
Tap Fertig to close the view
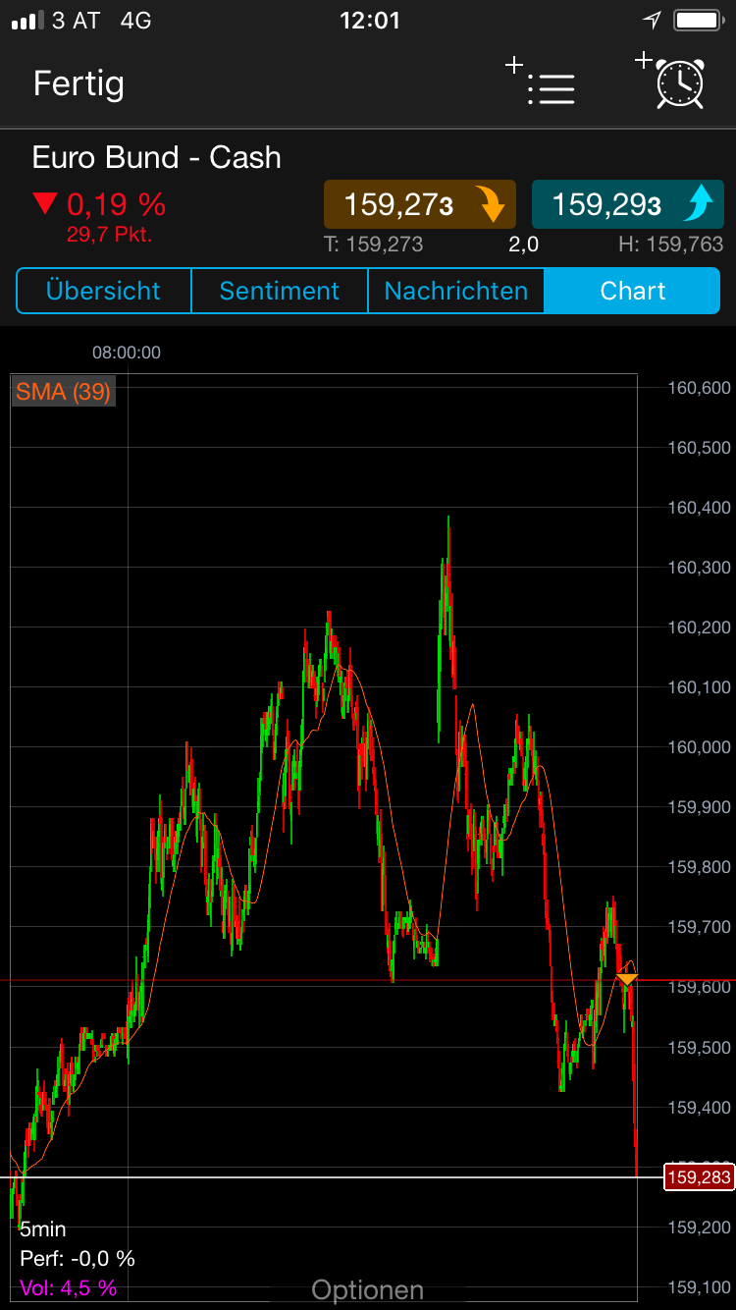click(79, 83)
